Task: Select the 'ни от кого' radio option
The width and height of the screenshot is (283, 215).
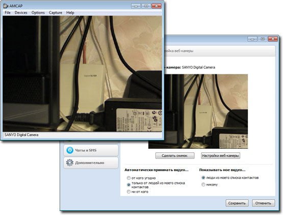Action: (x=128, y=192)
